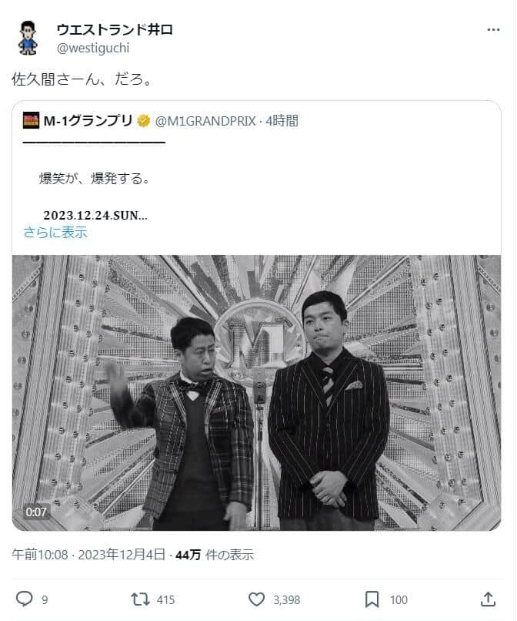This screenshot has height=621, width=517.
Task: Open the M-1グランプリ quoted account name
Action: [88, 121]
